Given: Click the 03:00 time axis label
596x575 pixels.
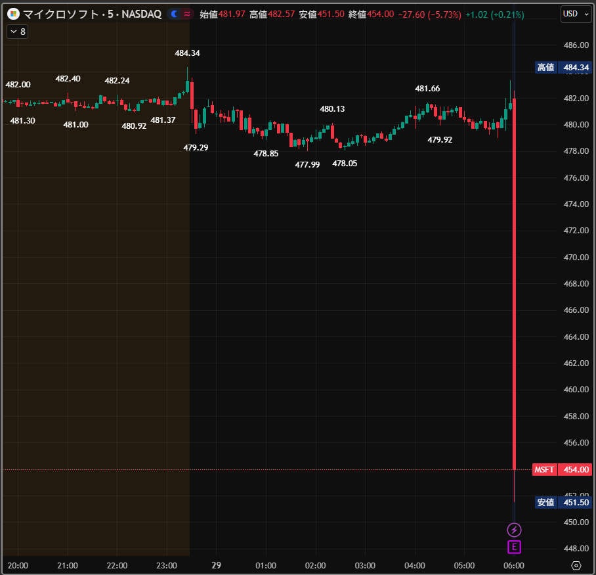Looking at the screenshot, I should (x=365, y=566).
